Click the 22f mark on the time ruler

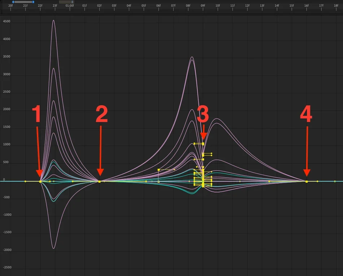40,6
